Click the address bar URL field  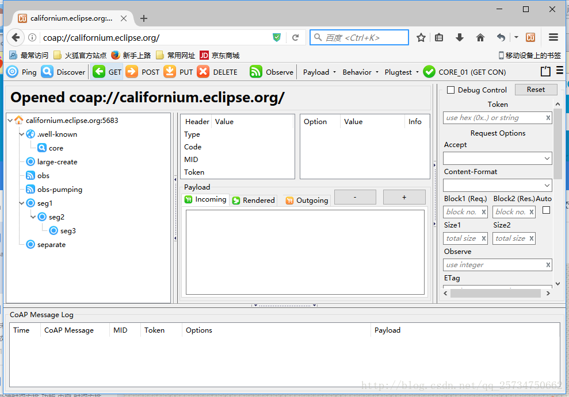156,38
